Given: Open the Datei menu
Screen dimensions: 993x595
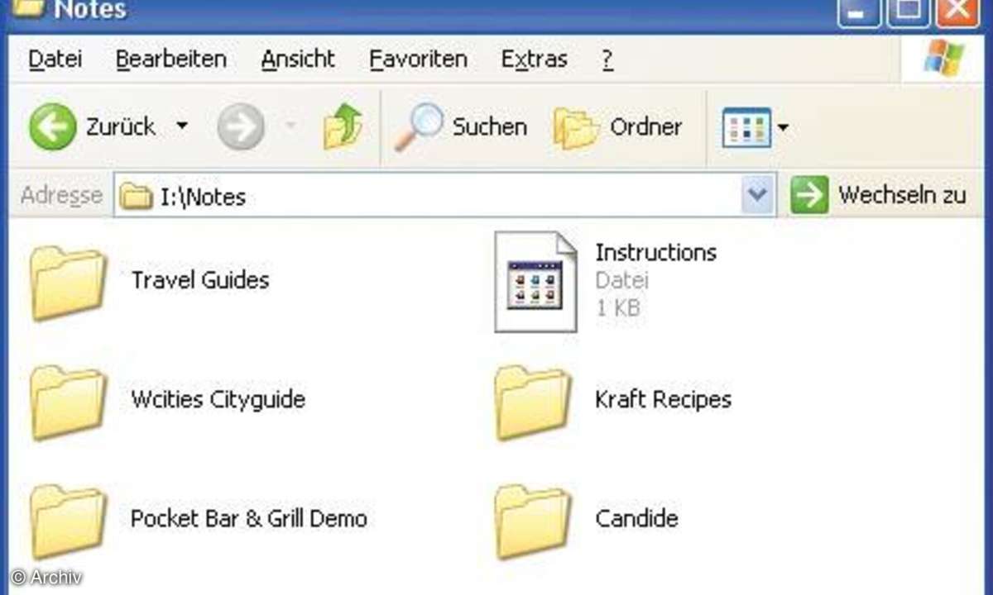Looking at the screenshot, I should click(x=55, y=59).
